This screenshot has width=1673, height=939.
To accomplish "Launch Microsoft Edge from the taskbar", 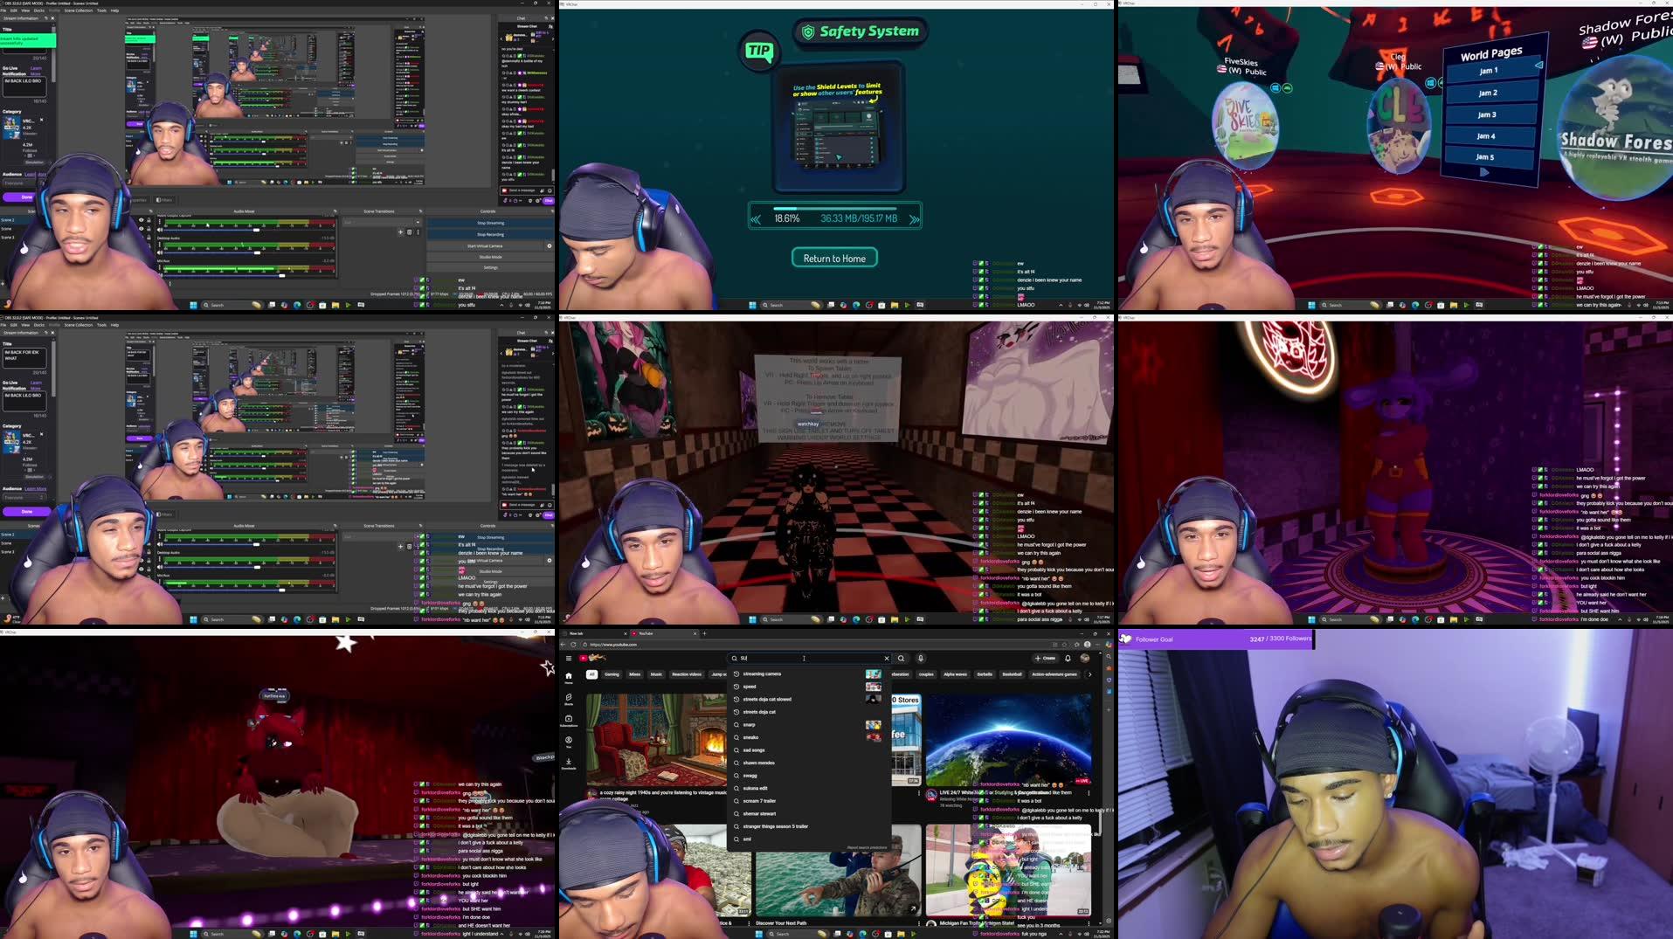I will coord(862,934).
